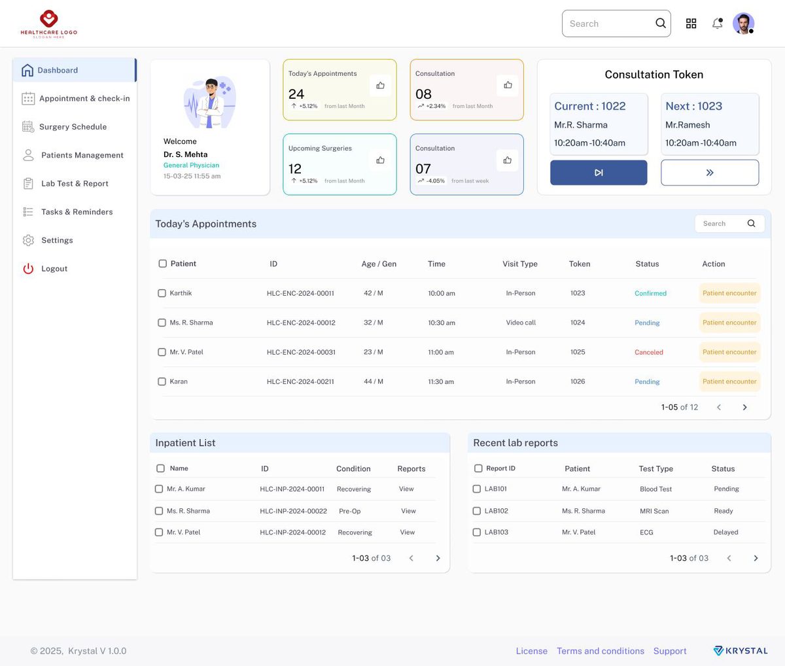
Task: Click the top header Search field
Action: (616, 24)
